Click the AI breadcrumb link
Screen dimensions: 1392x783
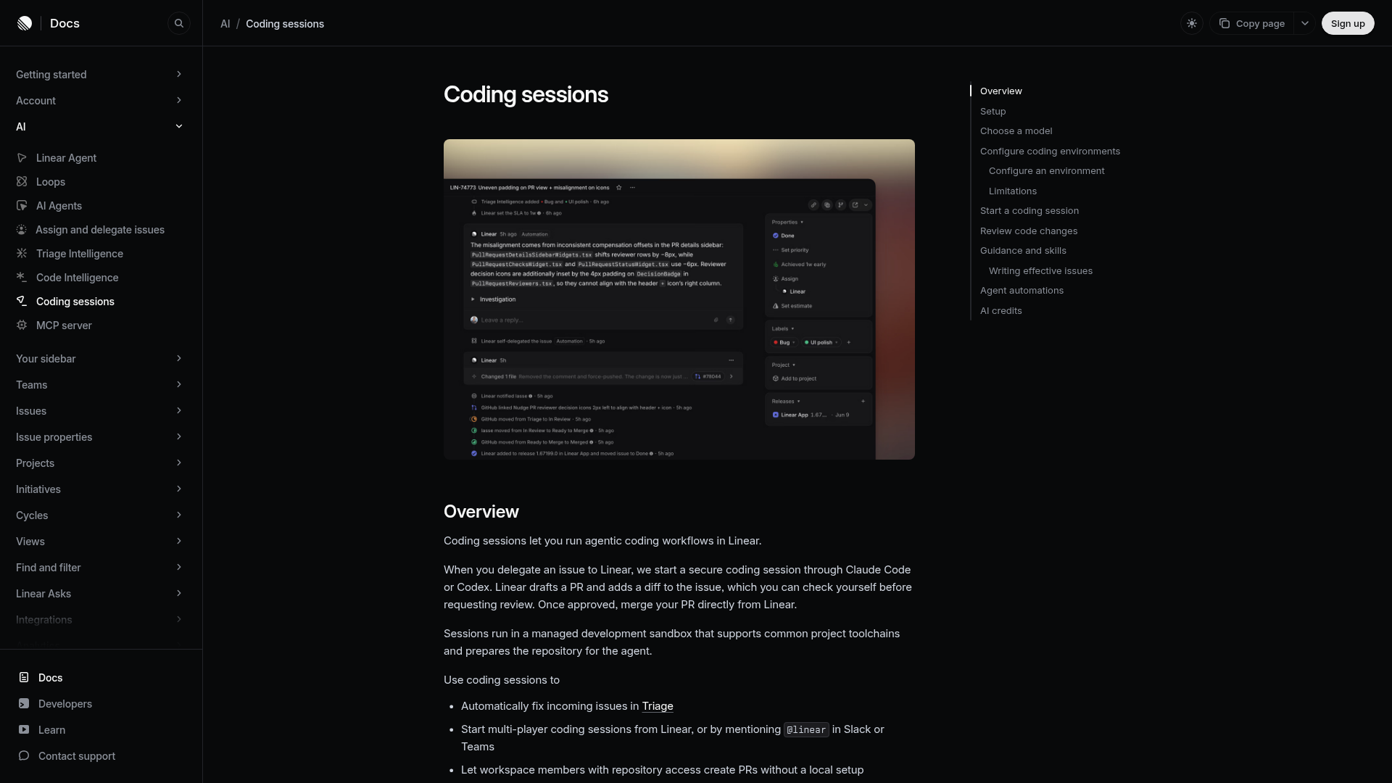(225, 24)
